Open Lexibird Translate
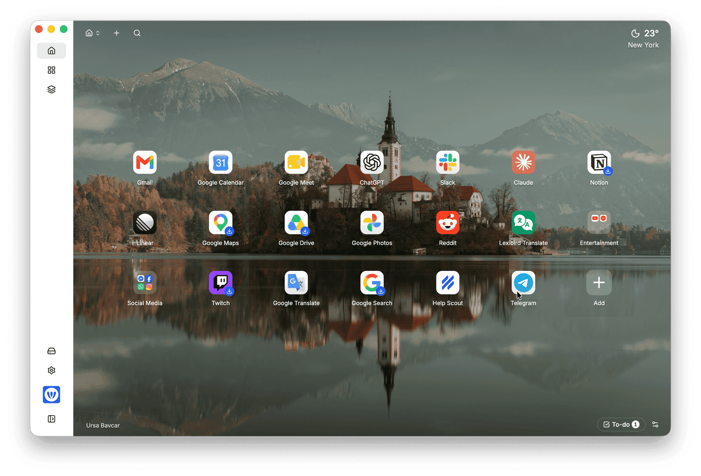The height and width of the screenshot is (476, 701). 523,223
